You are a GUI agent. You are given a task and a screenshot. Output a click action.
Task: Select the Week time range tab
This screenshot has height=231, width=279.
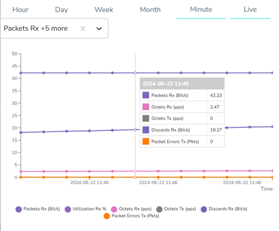tap(104, 9)
